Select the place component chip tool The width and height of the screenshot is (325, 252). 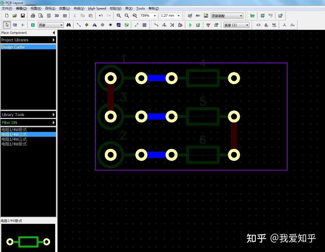[x=33, y=25]
